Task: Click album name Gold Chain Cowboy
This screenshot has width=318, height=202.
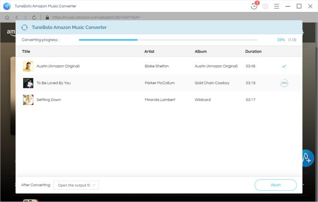Action: coord(212,83)
